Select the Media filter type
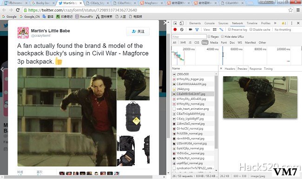 [214, 42]
